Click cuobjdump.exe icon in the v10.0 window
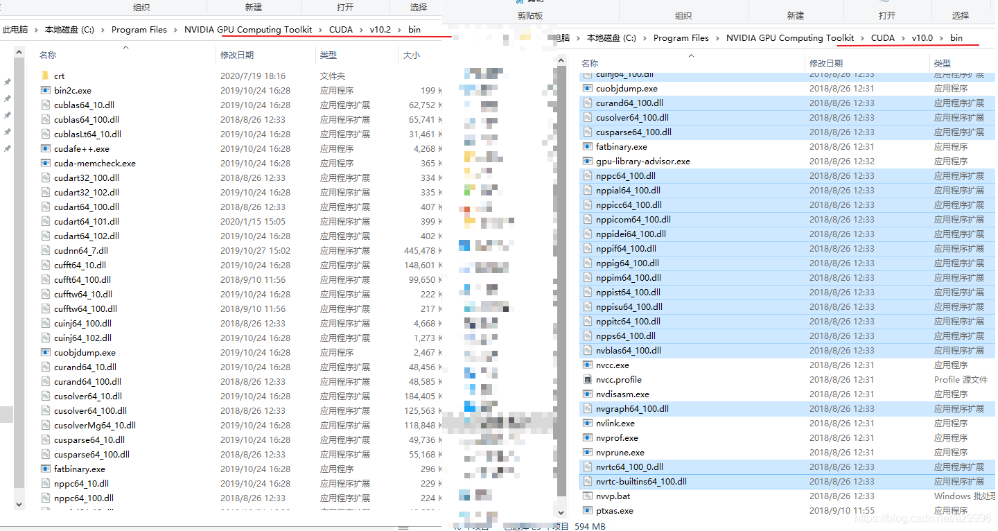Viewport: 998px width, 531px height. [x=587, y=88]
